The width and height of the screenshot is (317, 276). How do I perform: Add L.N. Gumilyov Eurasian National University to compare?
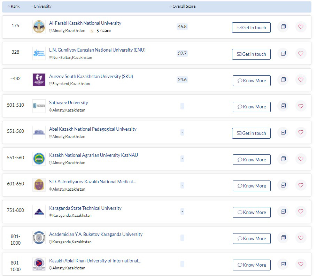283,53
